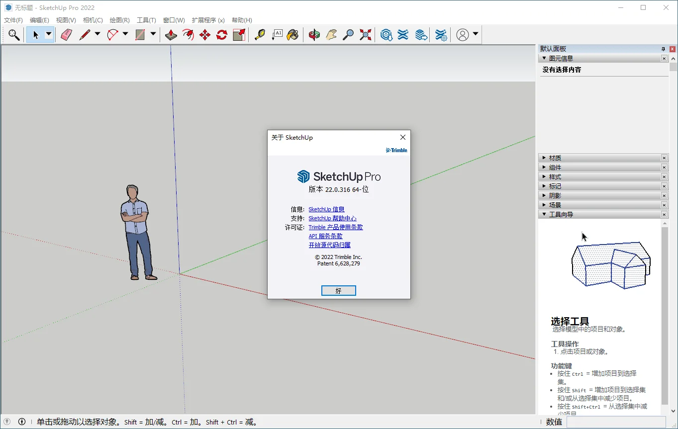Screen dimensions: 678x429
Task: Select the Eraser tool
Action: click(x=67, y=34)
